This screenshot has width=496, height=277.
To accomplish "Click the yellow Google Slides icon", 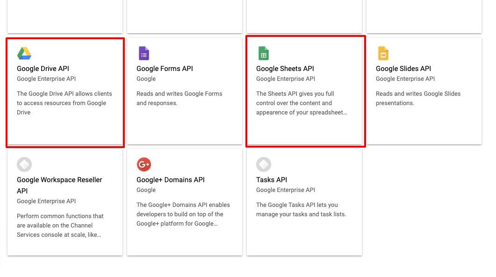I will coord(383,53).
